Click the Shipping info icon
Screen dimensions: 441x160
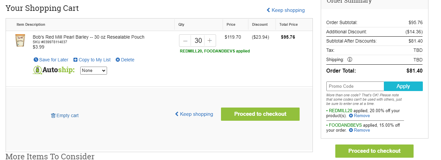click(x=350, y=60)
